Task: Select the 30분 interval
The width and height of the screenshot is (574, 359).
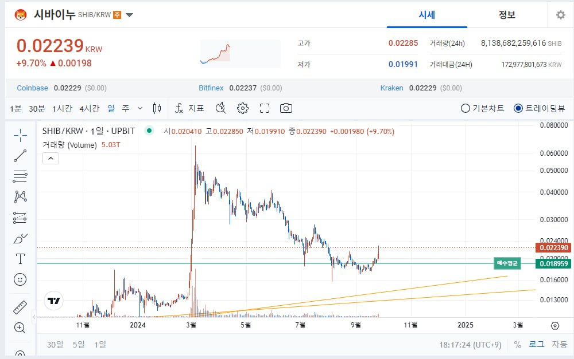Action: click(x=37, y=108)
